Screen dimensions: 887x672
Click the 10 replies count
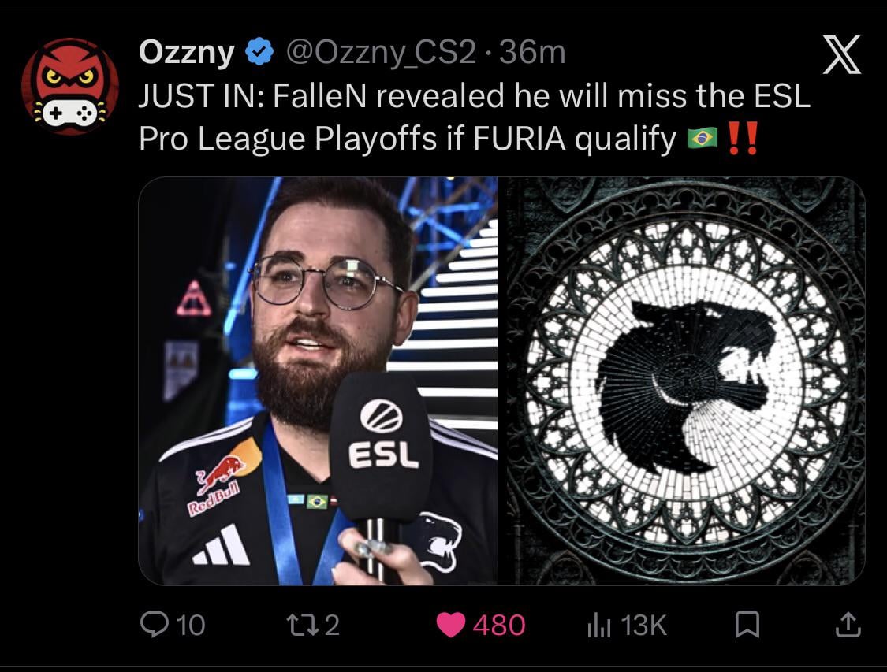191,626
